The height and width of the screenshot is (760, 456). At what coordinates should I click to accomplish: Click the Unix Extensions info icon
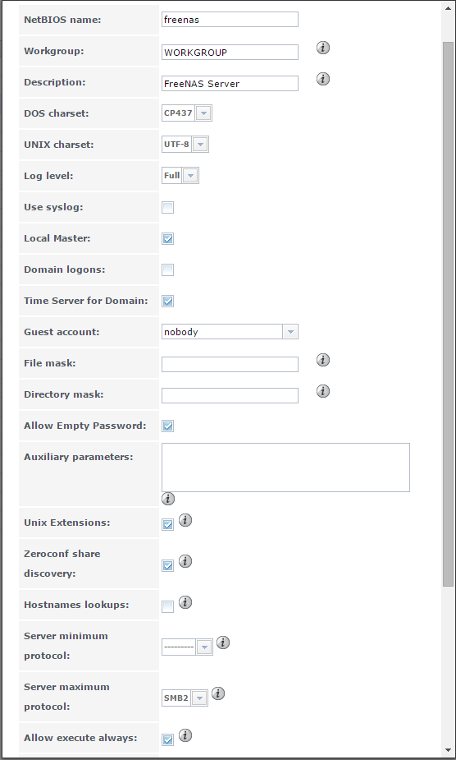click(x=185, y=520)
